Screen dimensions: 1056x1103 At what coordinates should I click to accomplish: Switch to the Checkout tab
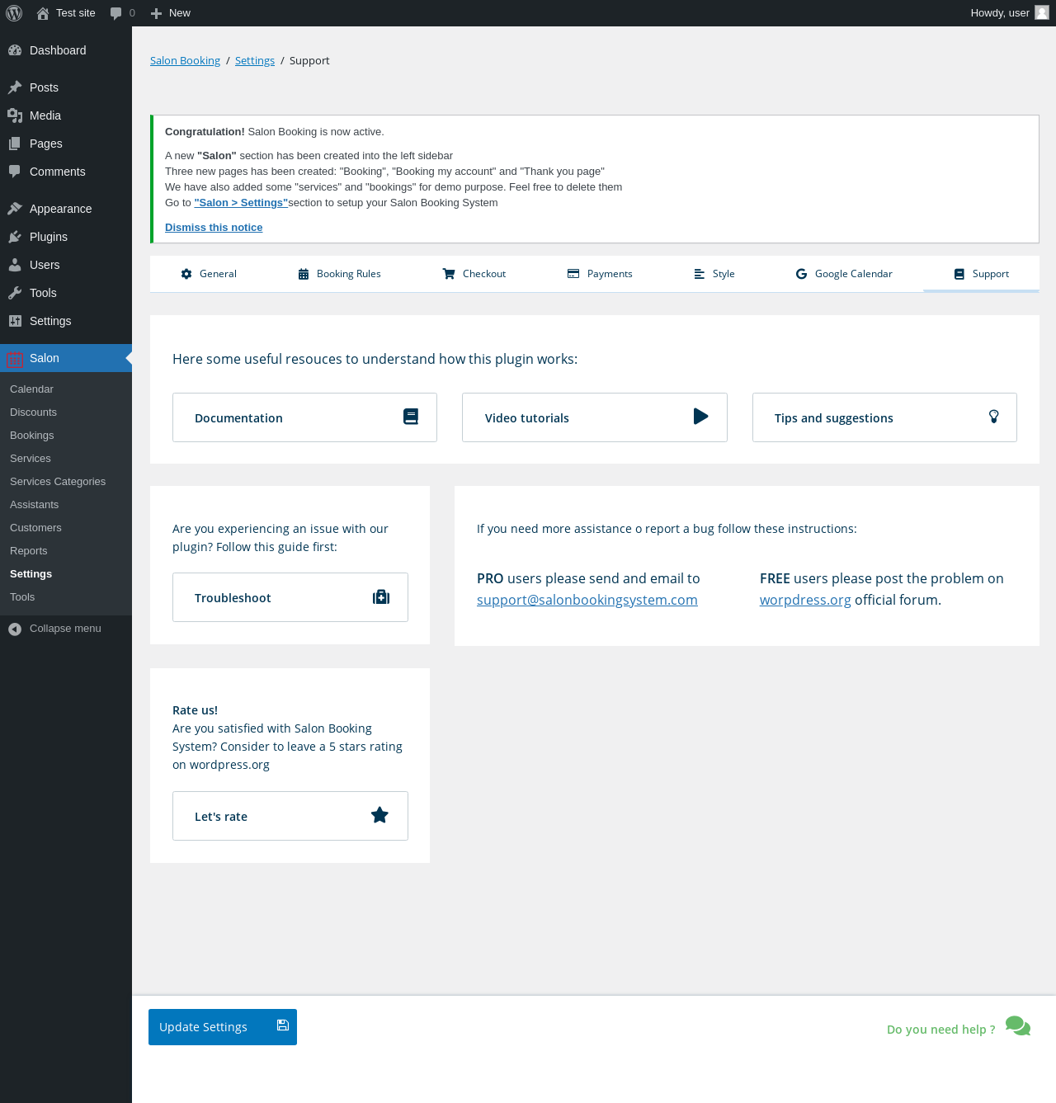pyautogui.click(x=474, y=274)
